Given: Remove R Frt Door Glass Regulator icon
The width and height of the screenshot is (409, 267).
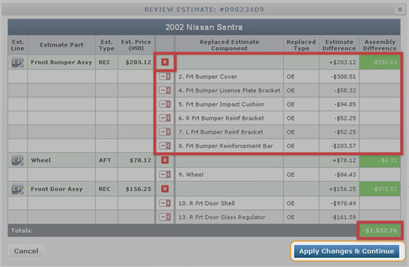Looking at the screenshot, I should (x=165, y=217).
